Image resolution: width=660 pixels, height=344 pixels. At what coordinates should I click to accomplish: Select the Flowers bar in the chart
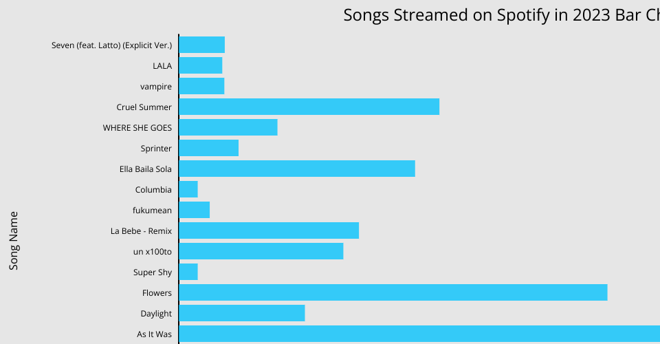click(393, 292)
